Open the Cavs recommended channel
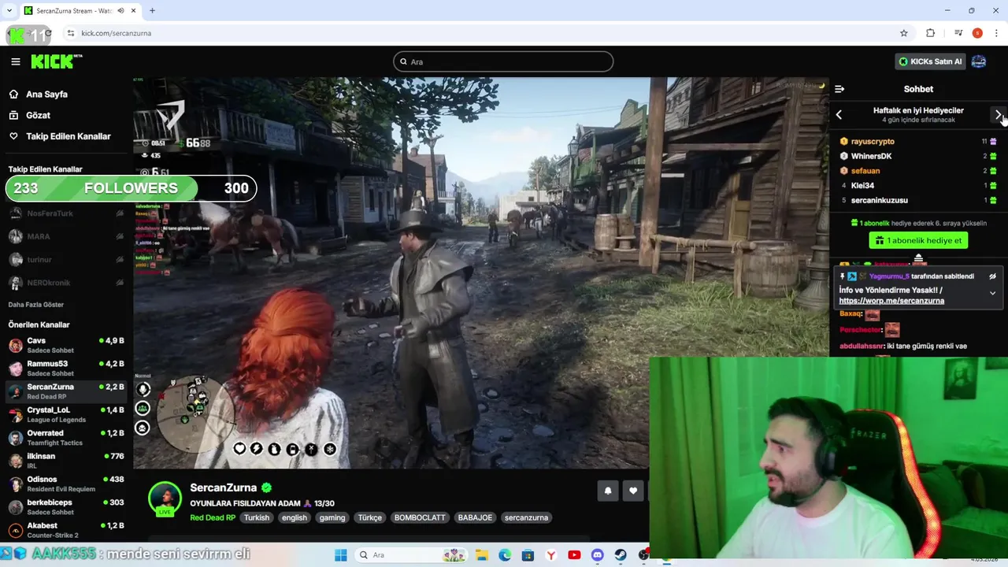Screen dimensions: 1008x567 [66, 345]
